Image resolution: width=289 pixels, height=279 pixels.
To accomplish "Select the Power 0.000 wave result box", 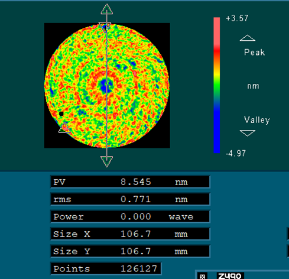I will [130, 216].
